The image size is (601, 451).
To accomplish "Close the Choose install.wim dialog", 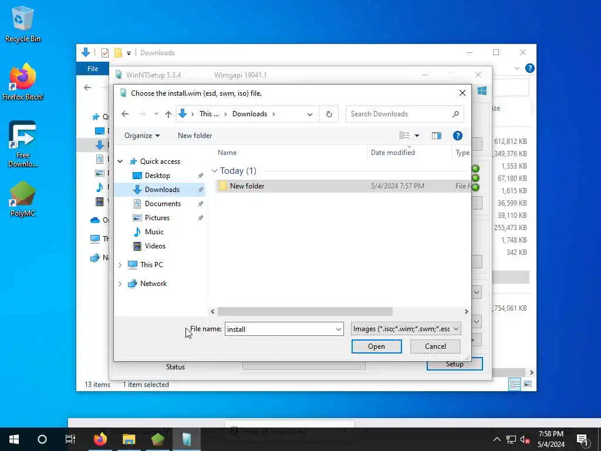I will pos(462,93).
